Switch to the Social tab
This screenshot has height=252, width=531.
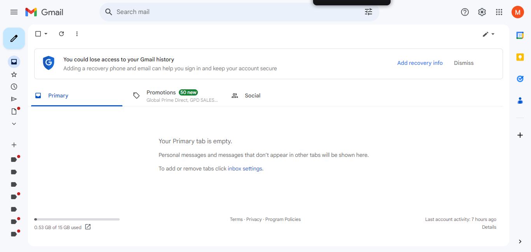(x=274, y=96)
